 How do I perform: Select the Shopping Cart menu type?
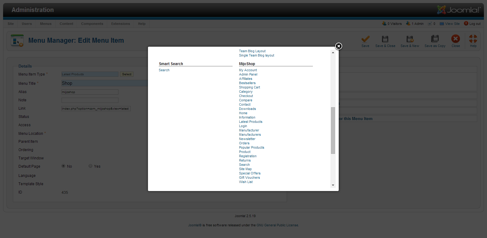click(249, 88)
